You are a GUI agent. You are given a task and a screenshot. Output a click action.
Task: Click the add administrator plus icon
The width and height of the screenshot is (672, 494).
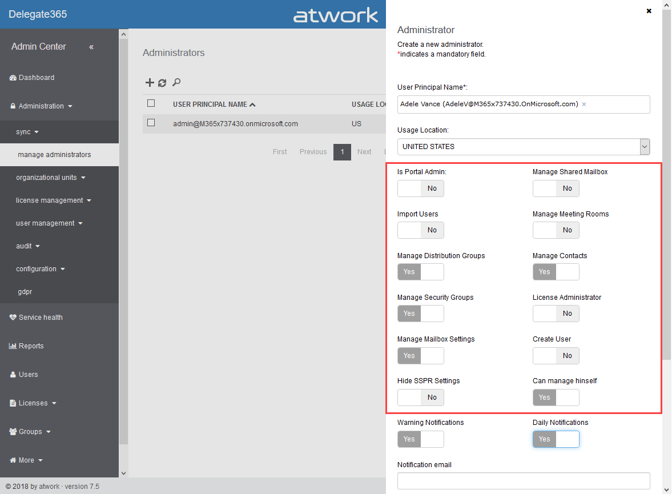coord(150,82)
